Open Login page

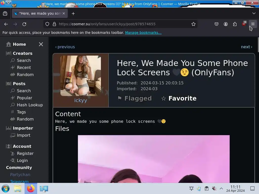click(22, 160)
